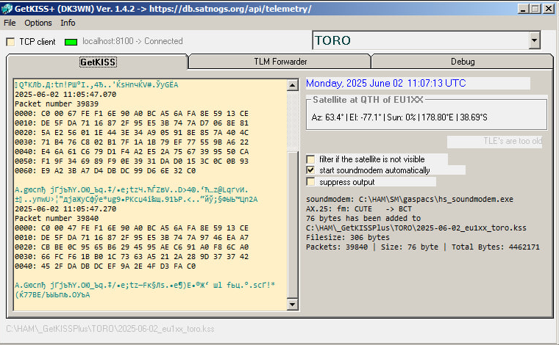Viewport: 559px width, 345px height.
Task: Click 'Packets: 39840' statistics line
Action: coord(423,247)
